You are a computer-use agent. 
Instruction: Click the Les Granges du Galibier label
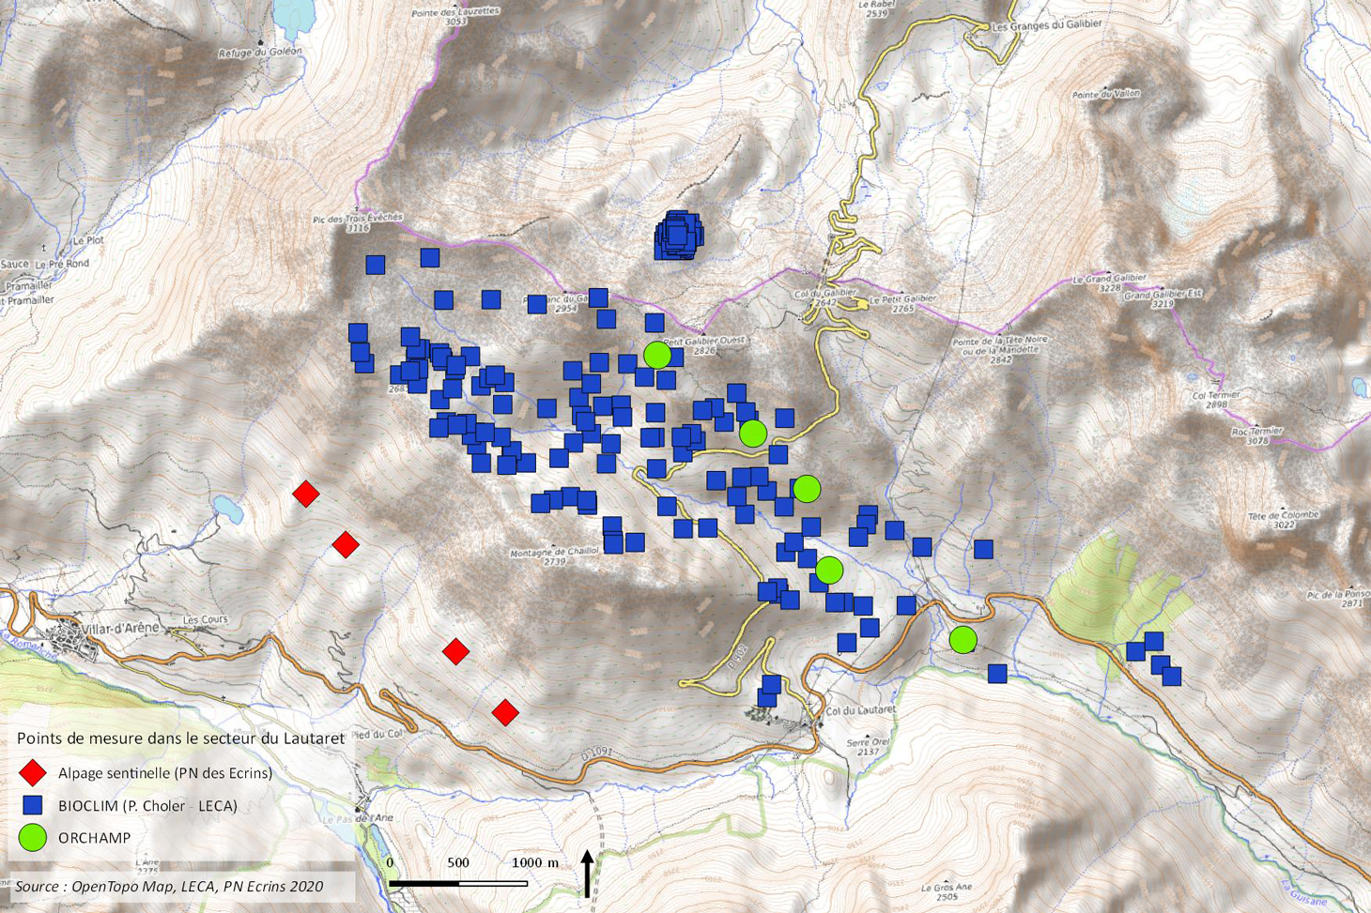tap(1045, 26)
